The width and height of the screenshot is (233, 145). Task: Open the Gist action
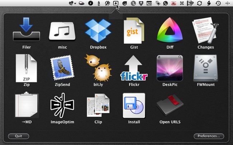click(134, 31)
